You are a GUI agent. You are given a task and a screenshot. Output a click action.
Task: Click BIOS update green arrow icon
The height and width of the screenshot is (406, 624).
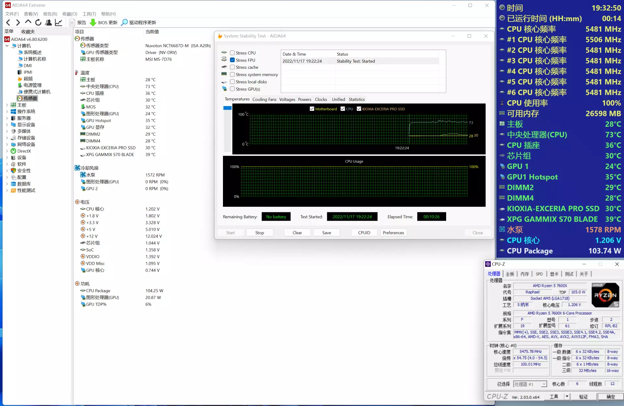(x=93, y=22)
